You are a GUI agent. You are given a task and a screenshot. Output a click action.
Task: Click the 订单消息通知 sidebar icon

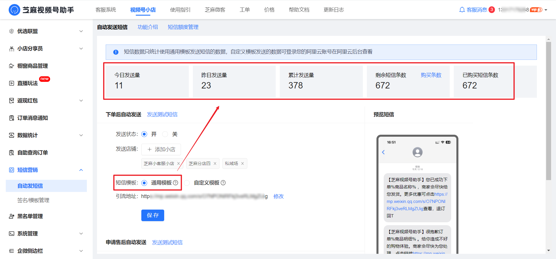[12, 118]
